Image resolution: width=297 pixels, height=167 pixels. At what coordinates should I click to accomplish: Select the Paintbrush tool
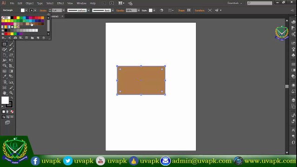11,44
